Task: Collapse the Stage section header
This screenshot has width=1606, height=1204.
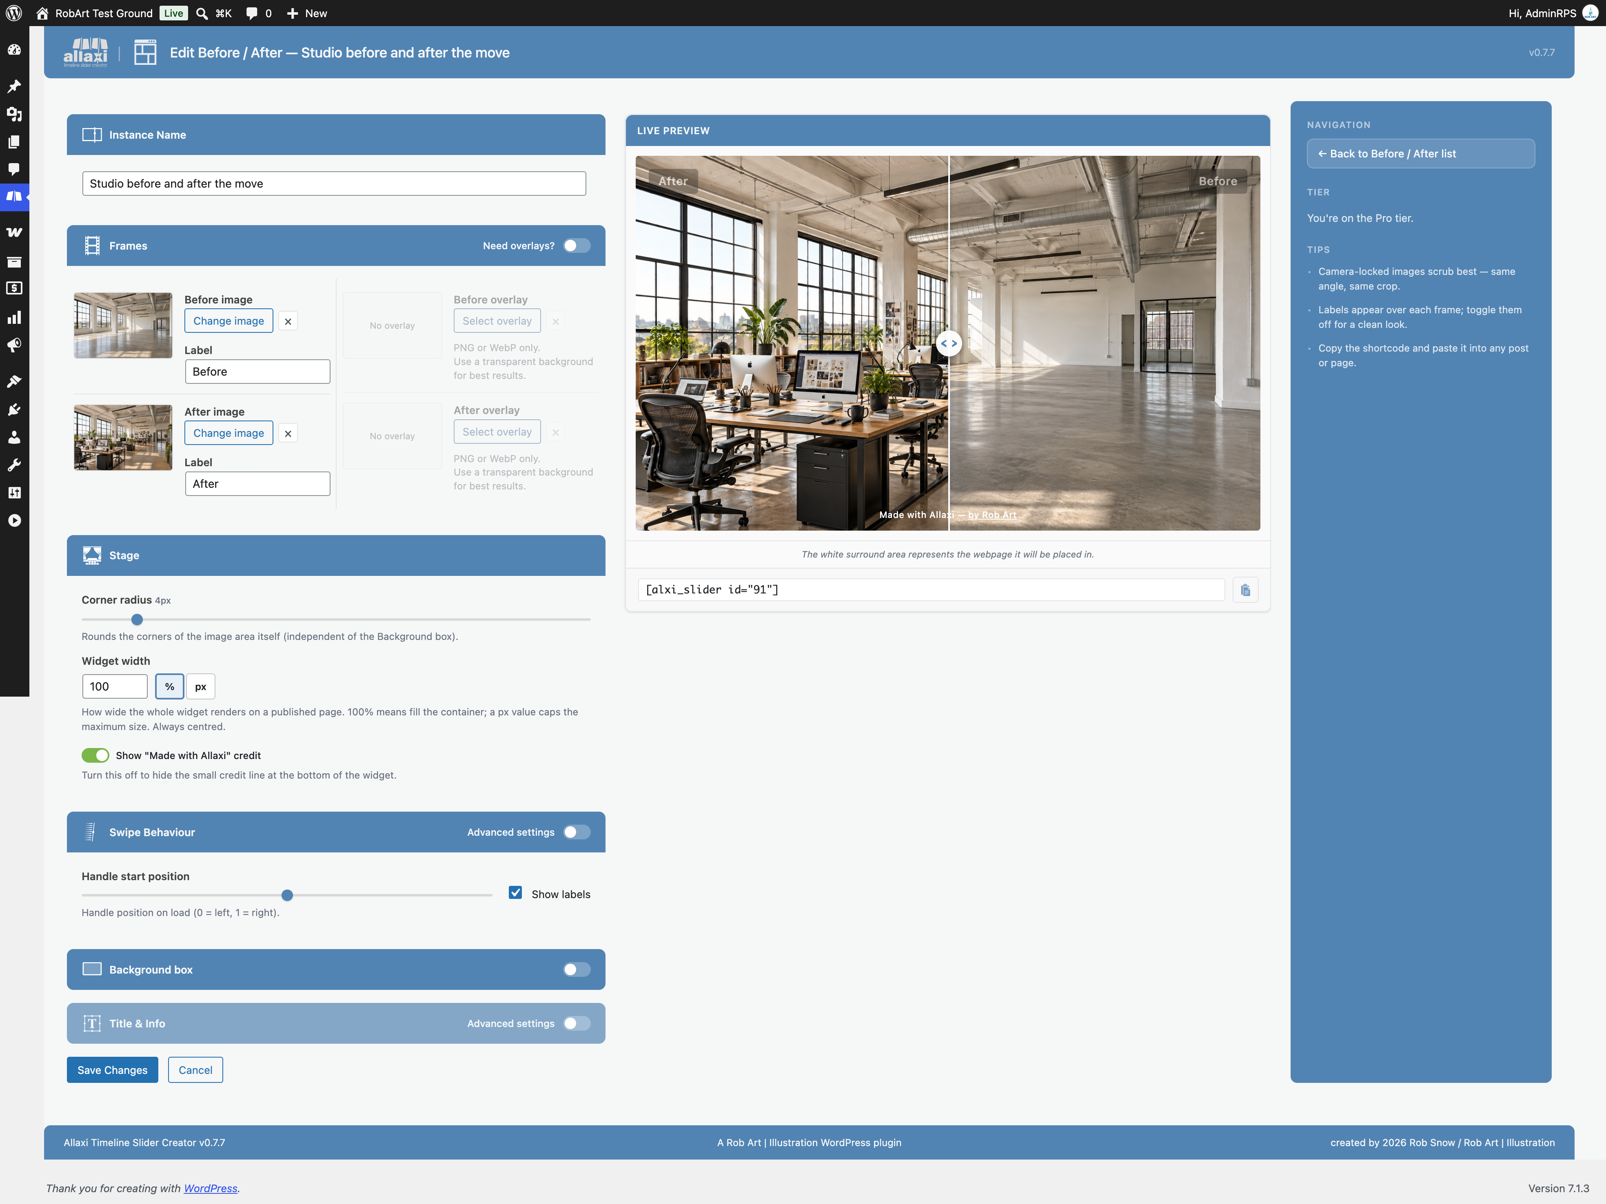Action: 336,555
